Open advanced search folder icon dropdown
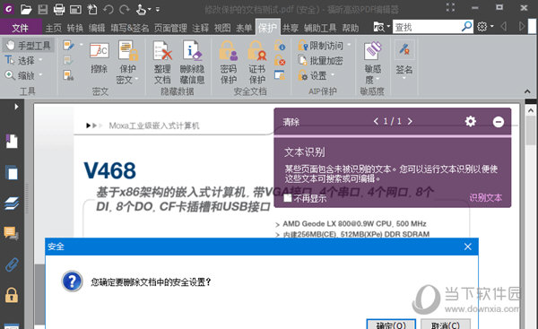The image size is (538, 329). coord(382,26)
